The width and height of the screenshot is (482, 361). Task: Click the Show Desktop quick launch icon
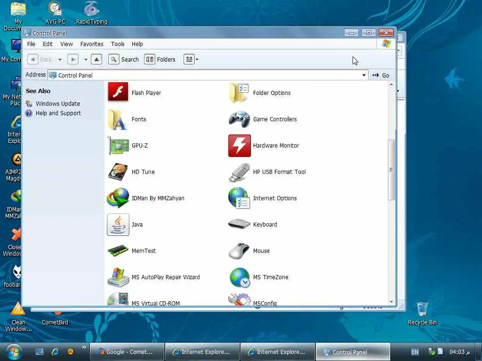point(40,352)
